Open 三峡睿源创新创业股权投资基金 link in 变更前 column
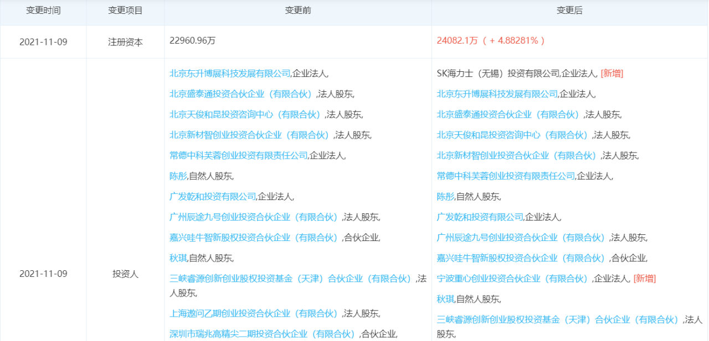Image resolution: width=709 pixels, height=341 pixels. click(292, 279)
